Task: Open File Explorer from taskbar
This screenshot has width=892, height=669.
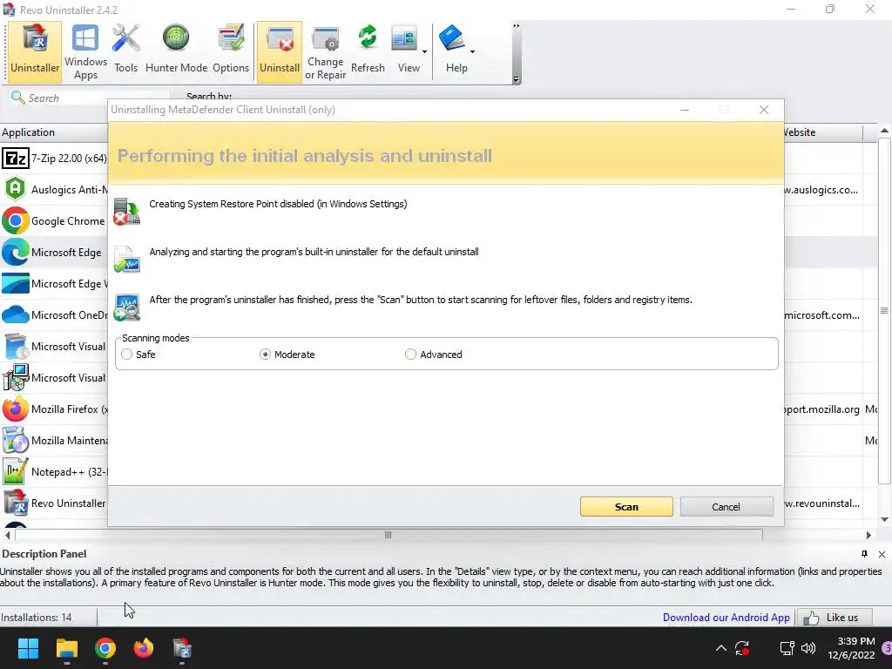Action: [x=66, y=648]
